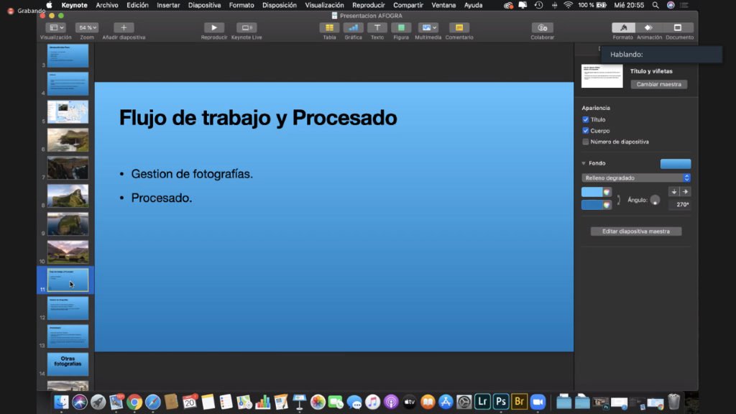Add a comment with Comentario icon
The width and height of the screenshot is (736, 414).
click(459, 27)
